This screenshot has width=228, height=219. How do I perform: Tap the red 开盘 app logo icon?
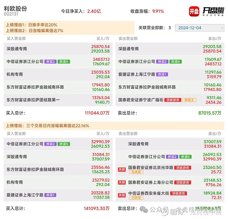click(194, 11)
